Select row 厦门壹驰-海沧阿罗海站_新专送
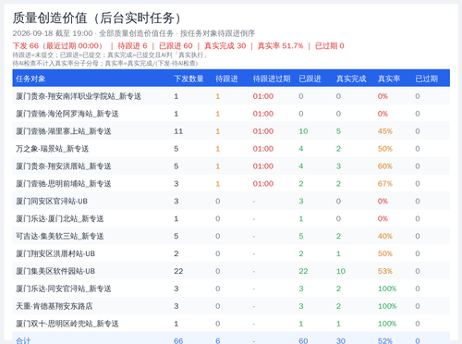The image size is (462, 344). point(231,114)
